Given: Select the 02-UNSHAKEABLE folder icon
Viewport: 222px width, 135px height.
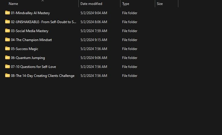Looking at the screenshot, I should 8,22.
